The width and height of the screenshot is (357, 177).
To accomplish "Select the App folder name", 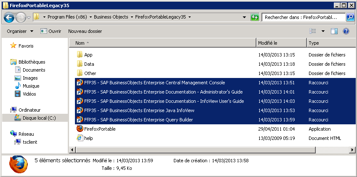I will point(88,55).
